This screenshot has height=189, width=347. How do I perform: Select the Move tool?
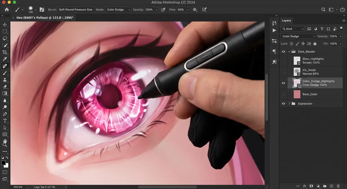5,25
